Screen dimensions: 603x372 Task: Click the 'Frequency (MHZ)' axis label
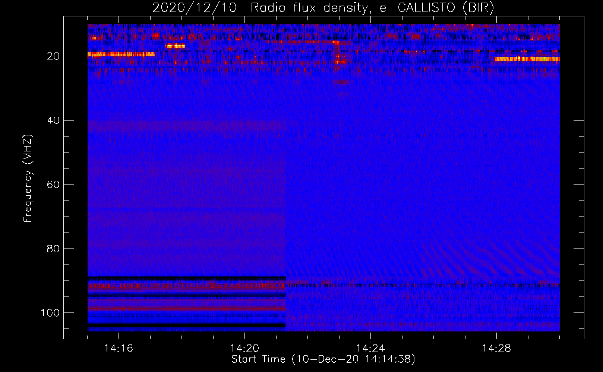28,179
